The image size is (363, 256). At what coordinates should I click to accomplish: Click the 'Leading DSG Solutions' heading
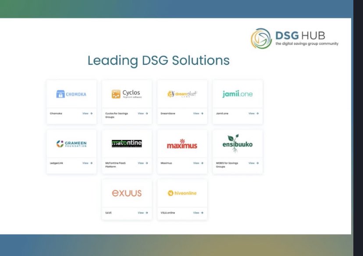click(x=159, y=60)
